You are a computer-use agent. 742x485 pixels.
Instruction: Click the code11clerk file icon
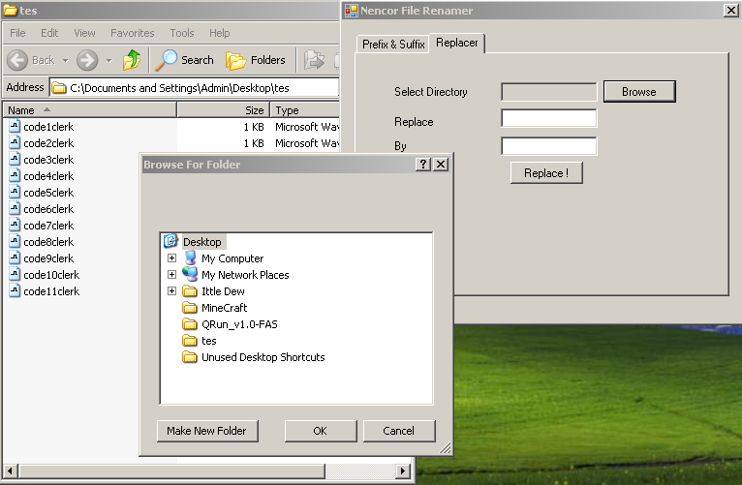pos(15,291)
